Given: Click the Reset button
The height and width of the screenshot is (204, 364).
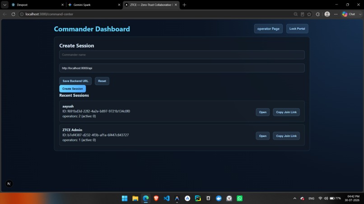Looking at the screenshot, I should (x=102, y=81).
